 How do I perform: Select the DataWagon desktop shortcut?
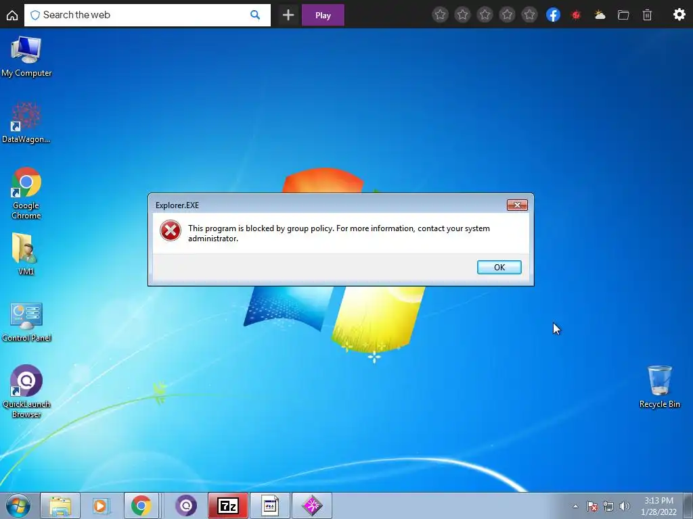(26, 123)
